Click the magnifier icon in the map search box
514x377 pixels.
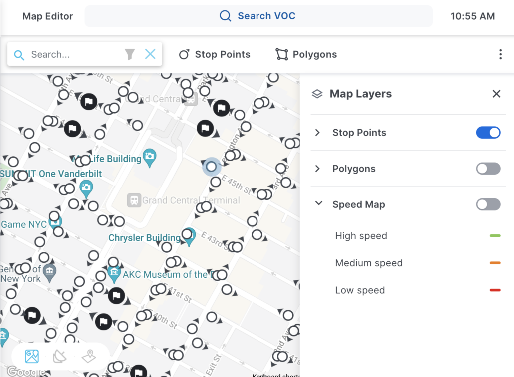click(x=19, y=55)
